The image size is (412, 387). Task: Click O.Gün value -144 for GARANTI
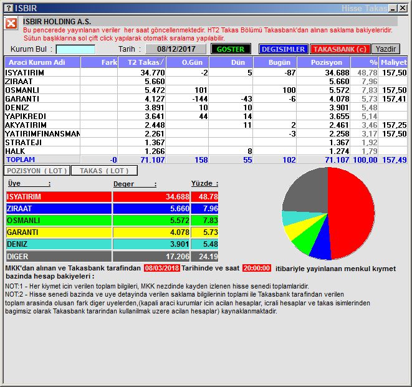[199, 99]
